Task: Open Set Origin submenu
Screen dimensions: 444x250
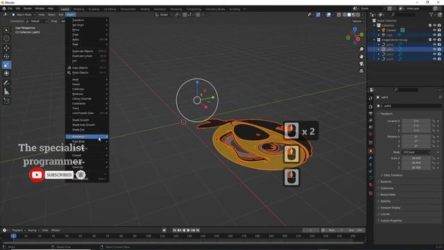Action: [x=87, y=25]
